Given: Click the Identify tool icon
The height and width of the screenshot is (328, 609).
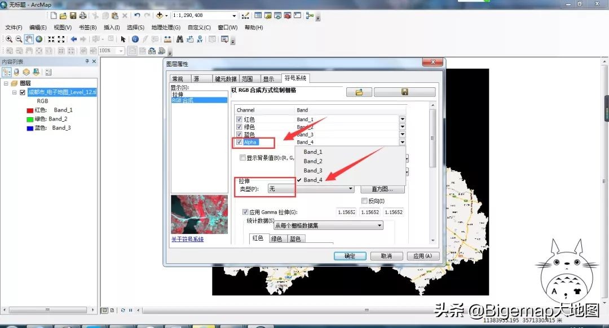Looking at the screenshot, I should point(135,39).
